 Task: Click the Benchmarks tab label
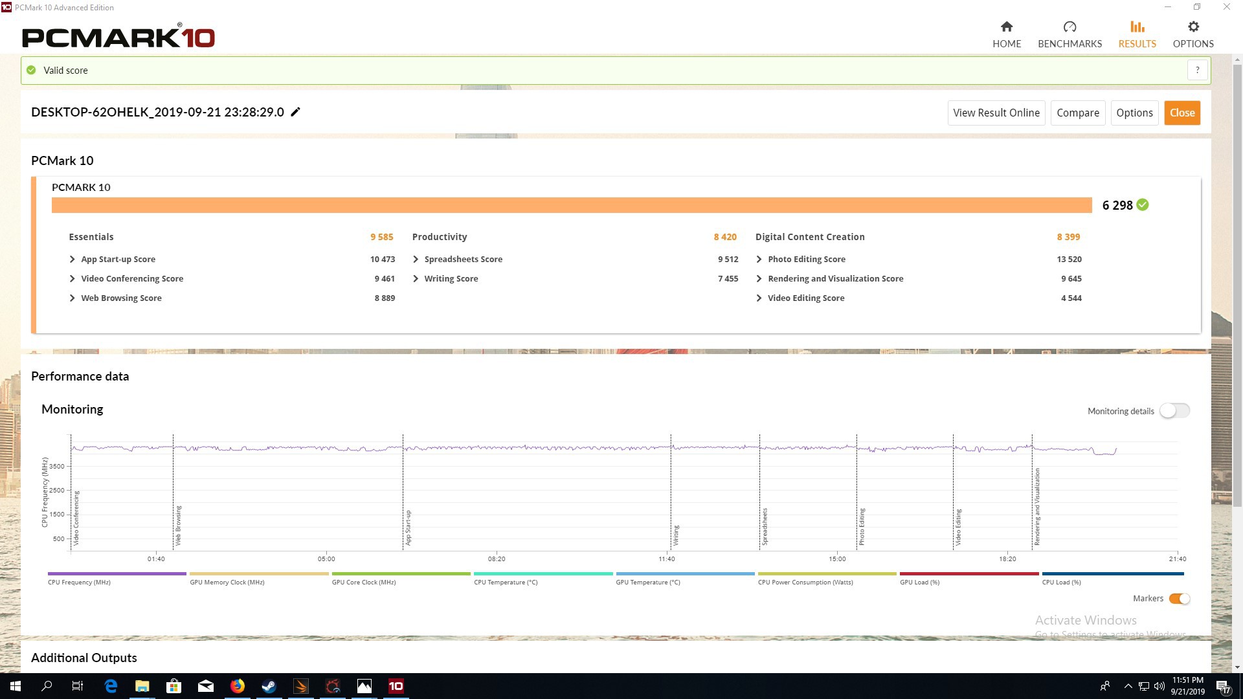point(1069,43)
